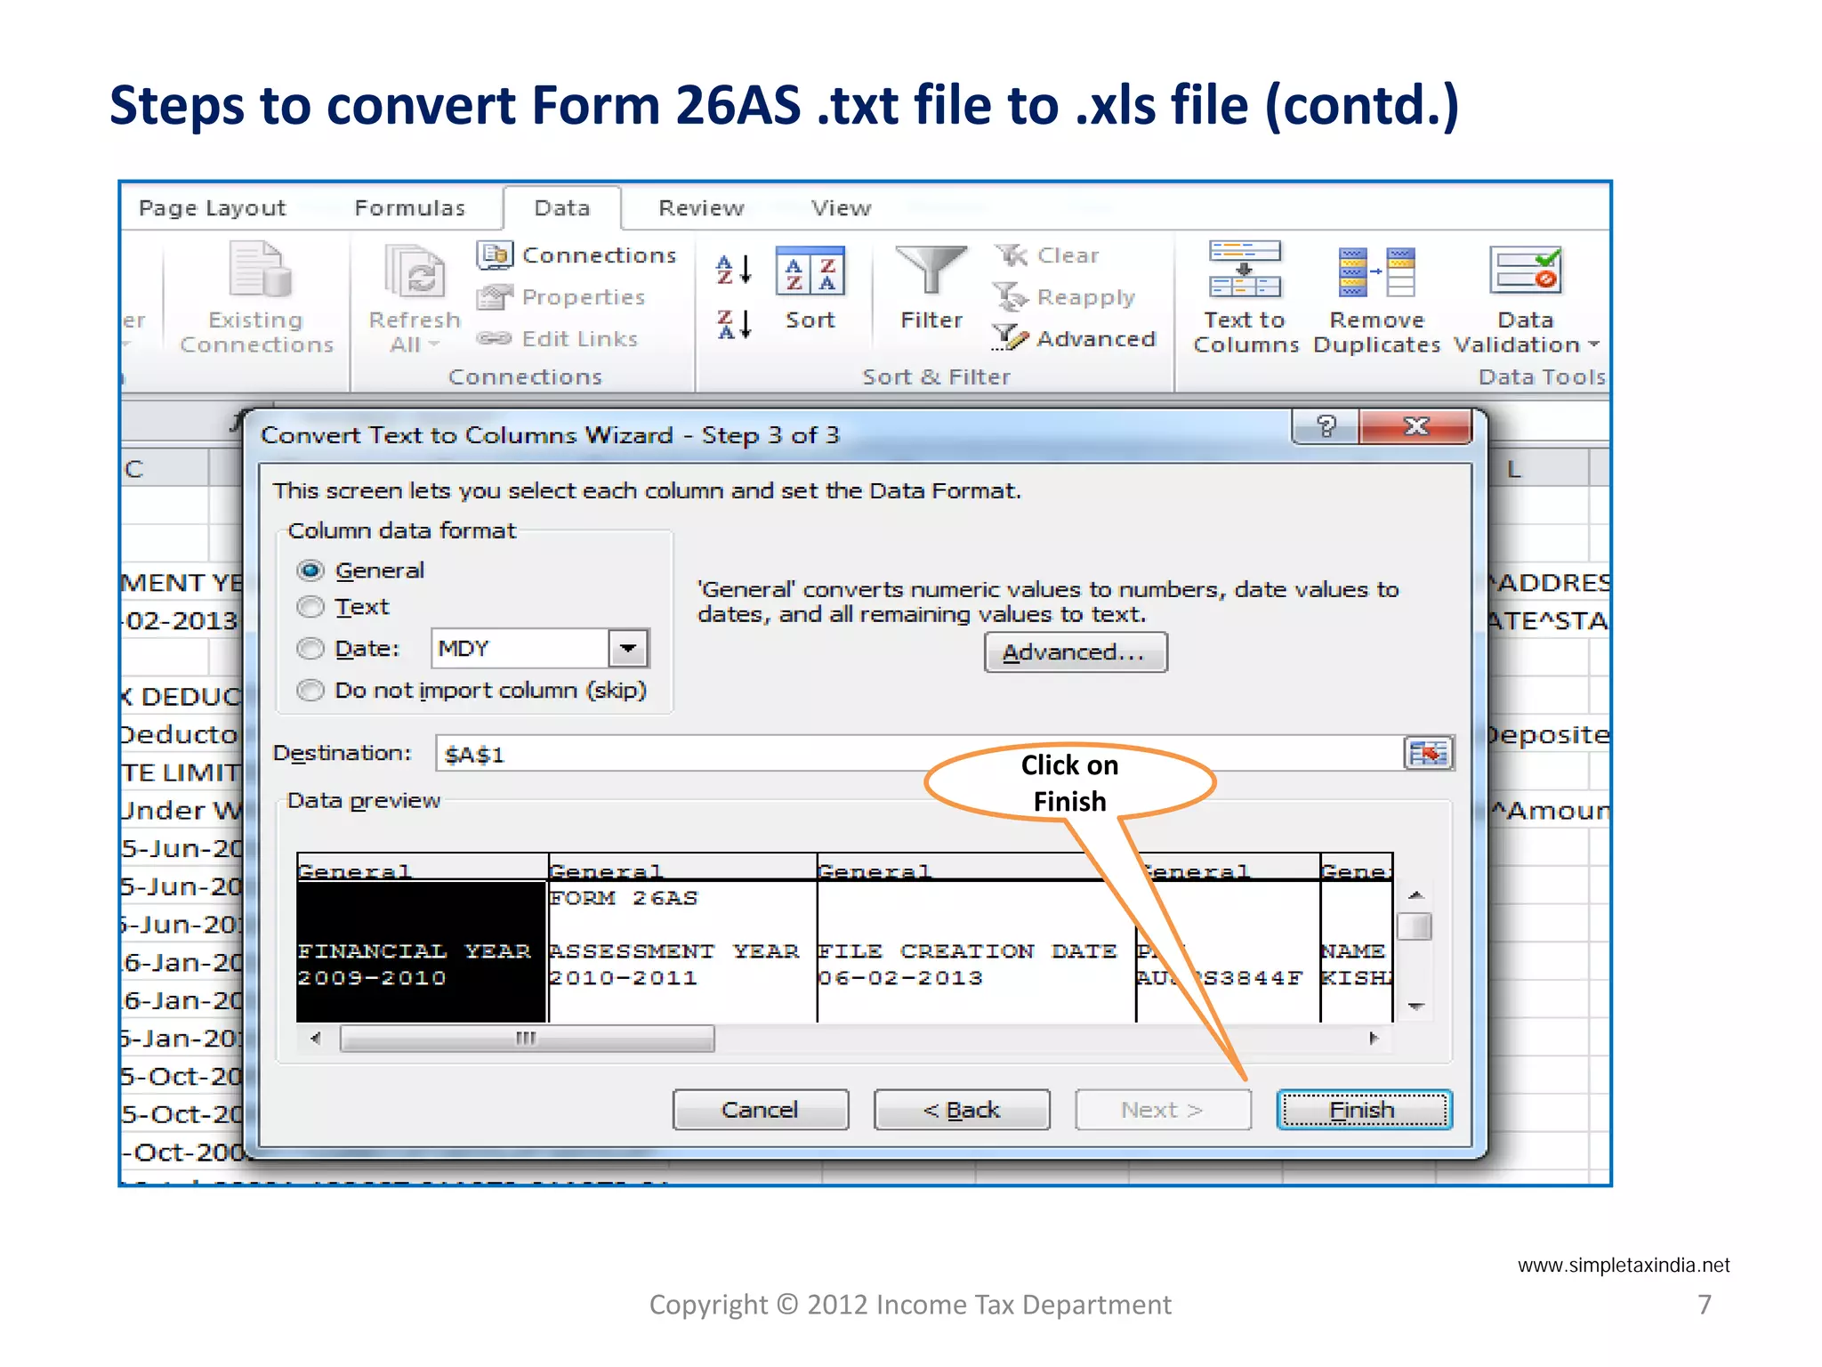Click the Text to Columns icon
The image size is (1822, 1367).
[x=1245, y=269]
